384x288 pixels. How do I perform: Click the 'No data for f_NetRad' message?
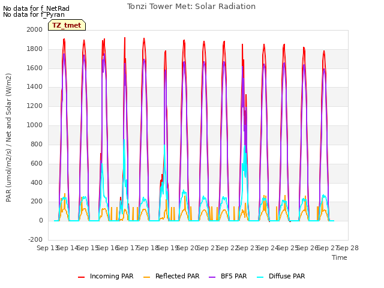pyautogui.click(x=36, y=8)
